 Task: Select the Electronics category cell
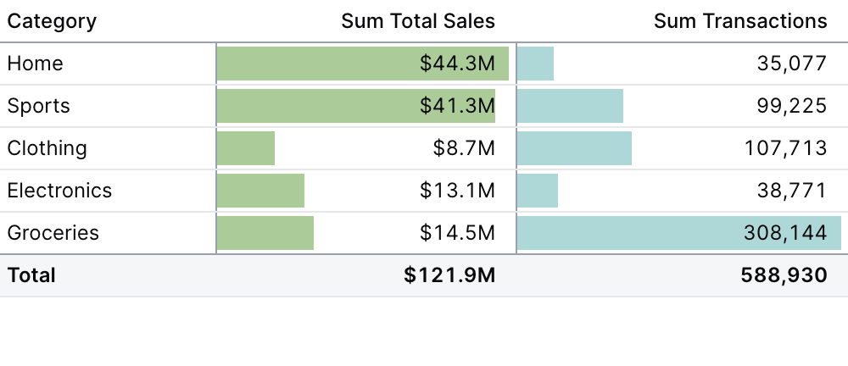click(x=59, y=191)
